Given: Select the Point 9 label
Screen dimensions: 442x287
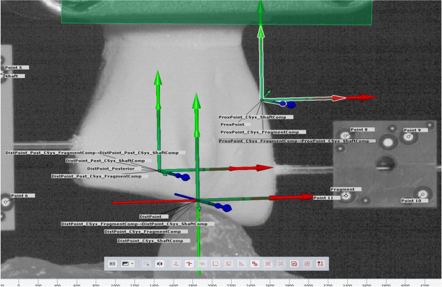Looking at the screenshot, I should (416, 130).
